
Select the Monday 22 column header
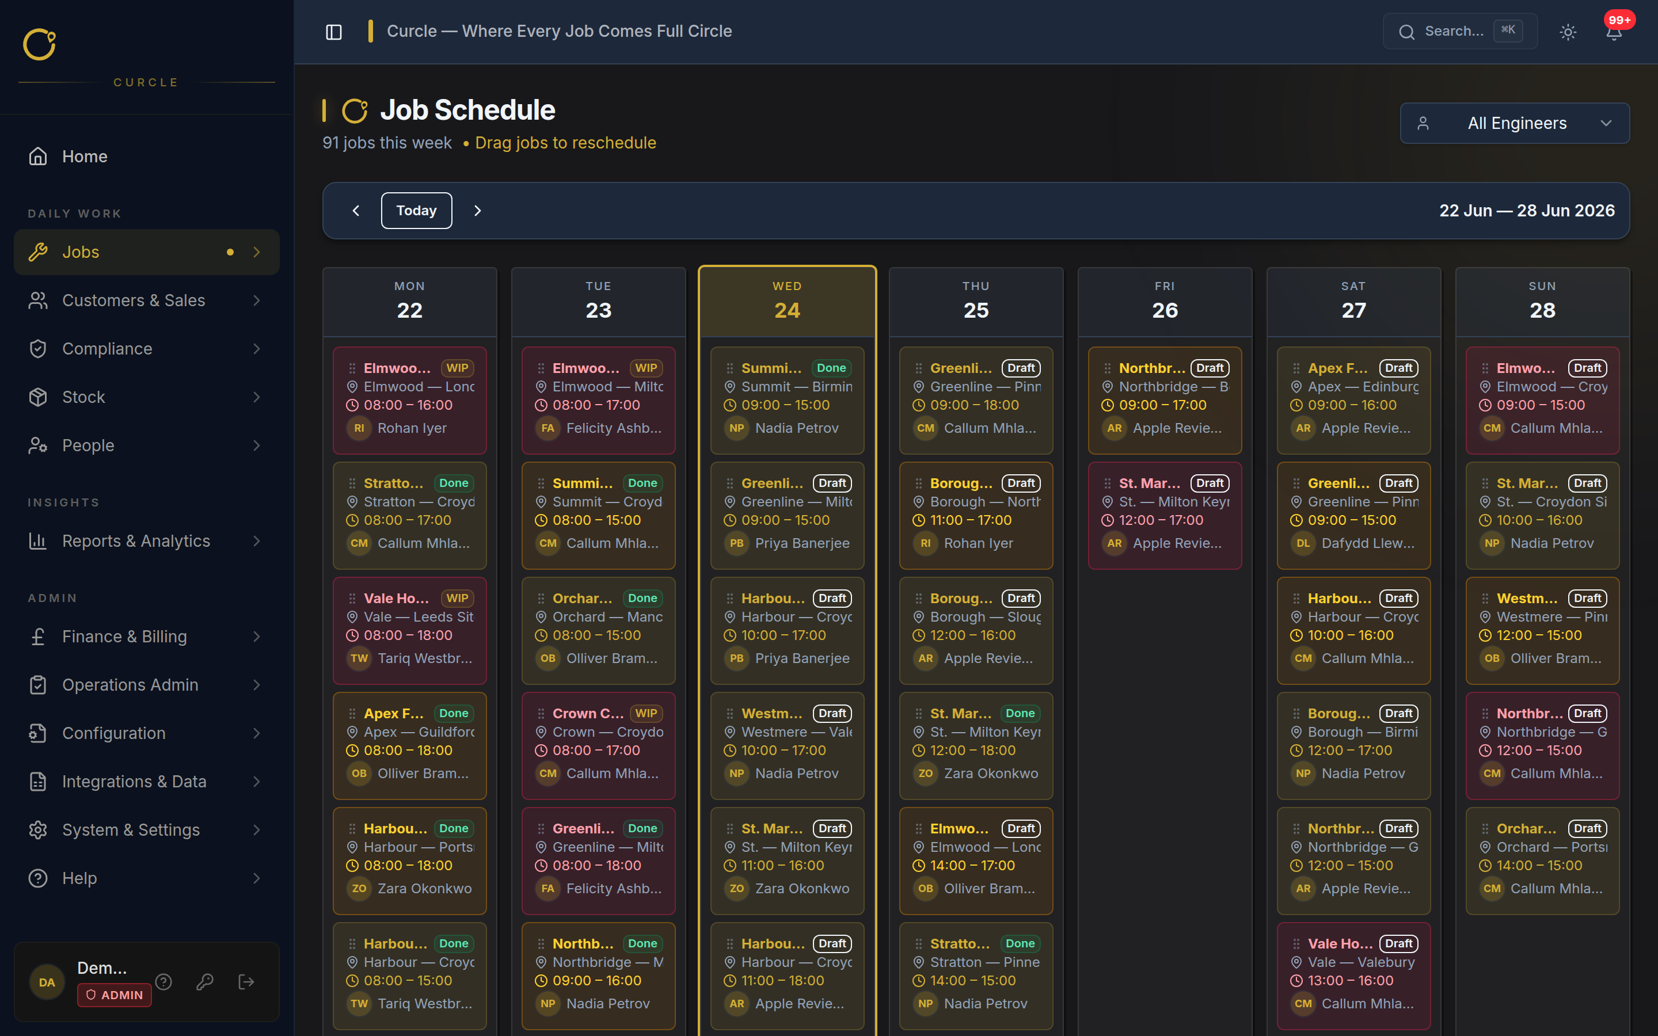click(410, 302)
